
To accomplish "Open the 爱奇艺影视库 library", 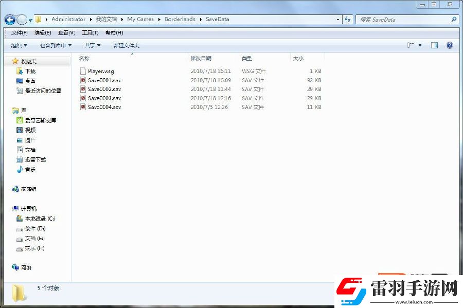I will tap(40, 120).
